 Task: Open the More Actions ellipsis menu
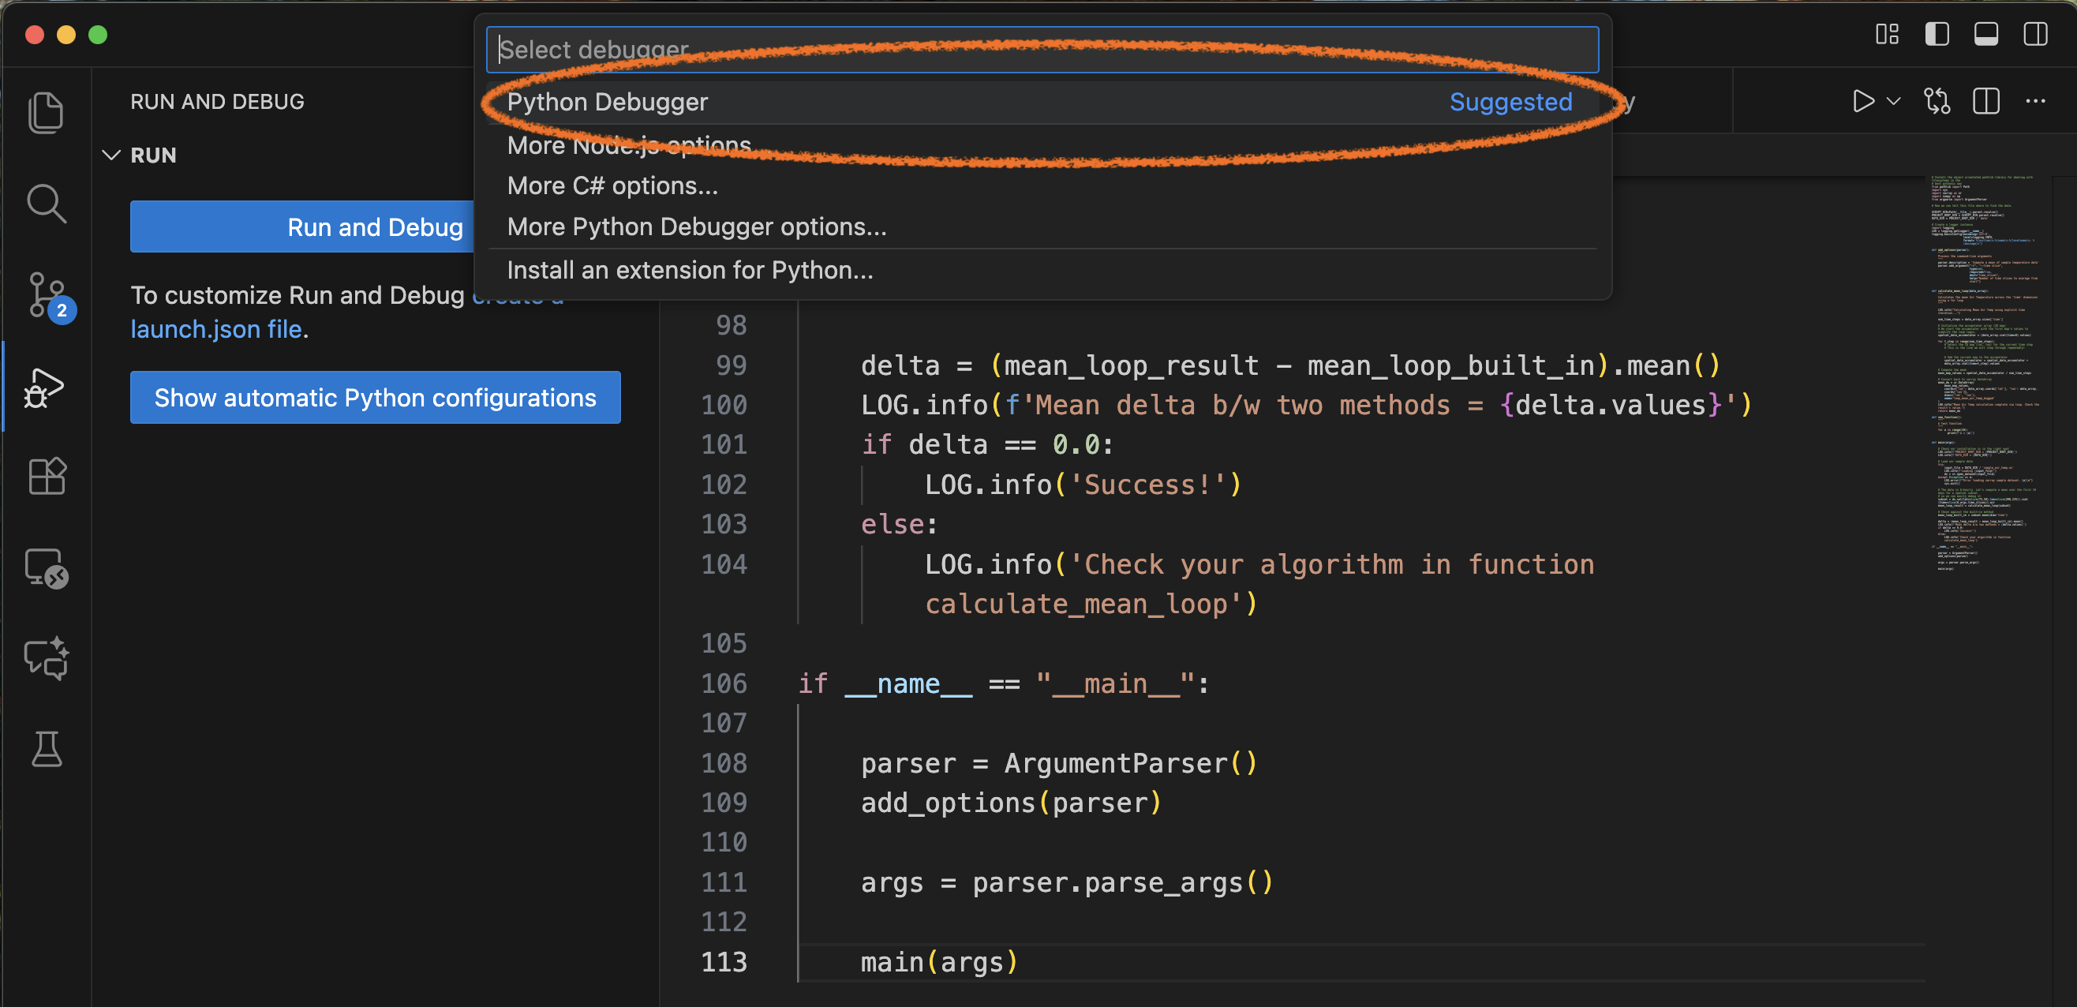coord(2038,101)
